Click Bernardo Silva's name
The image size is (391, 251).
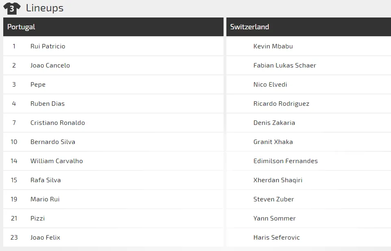coord(52,142)
